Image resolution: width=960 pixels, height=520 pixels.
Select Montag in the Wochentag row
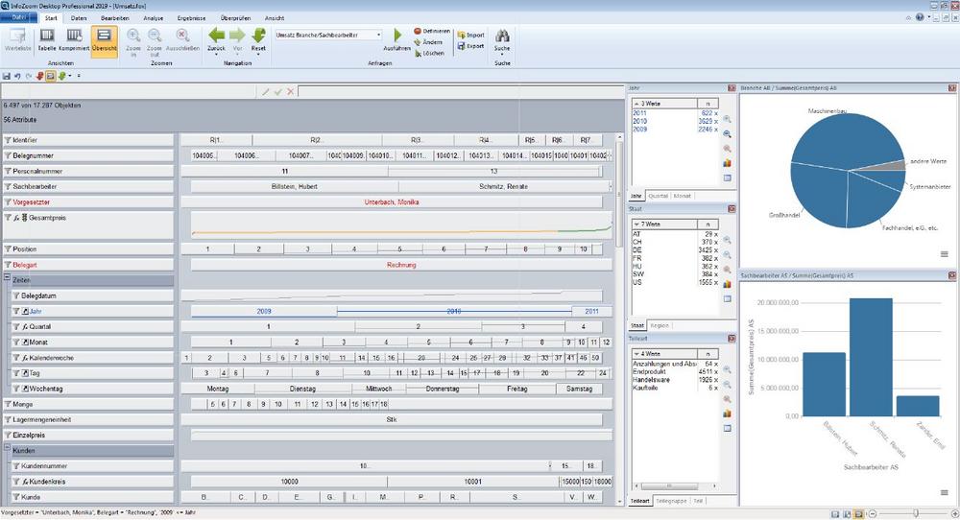coord(217,389)
